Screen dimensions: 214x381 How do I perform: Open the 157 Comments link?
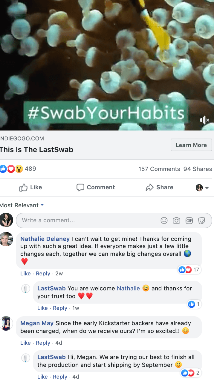(159, 169)
